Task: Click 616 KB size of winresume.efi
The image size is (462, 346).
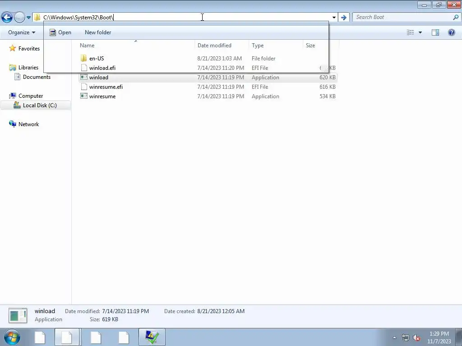Action: point(328,87)
